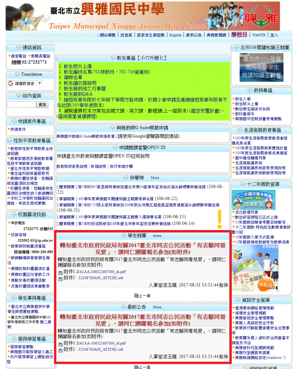Open 學校日 in the top menu
303x369 pixels.
[239, 35]
